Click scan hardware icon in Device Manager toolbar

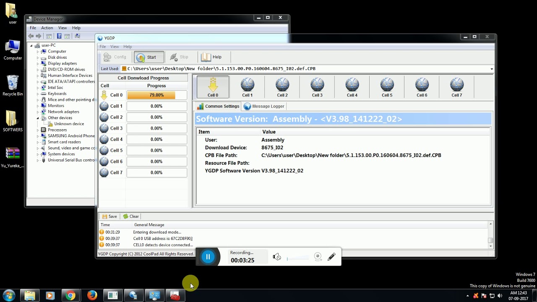(77, 36)
